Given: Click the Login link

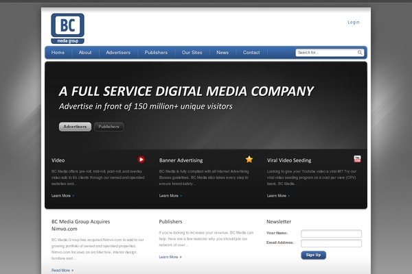Looking at the screenshot, I should click(x=354, y=23).
